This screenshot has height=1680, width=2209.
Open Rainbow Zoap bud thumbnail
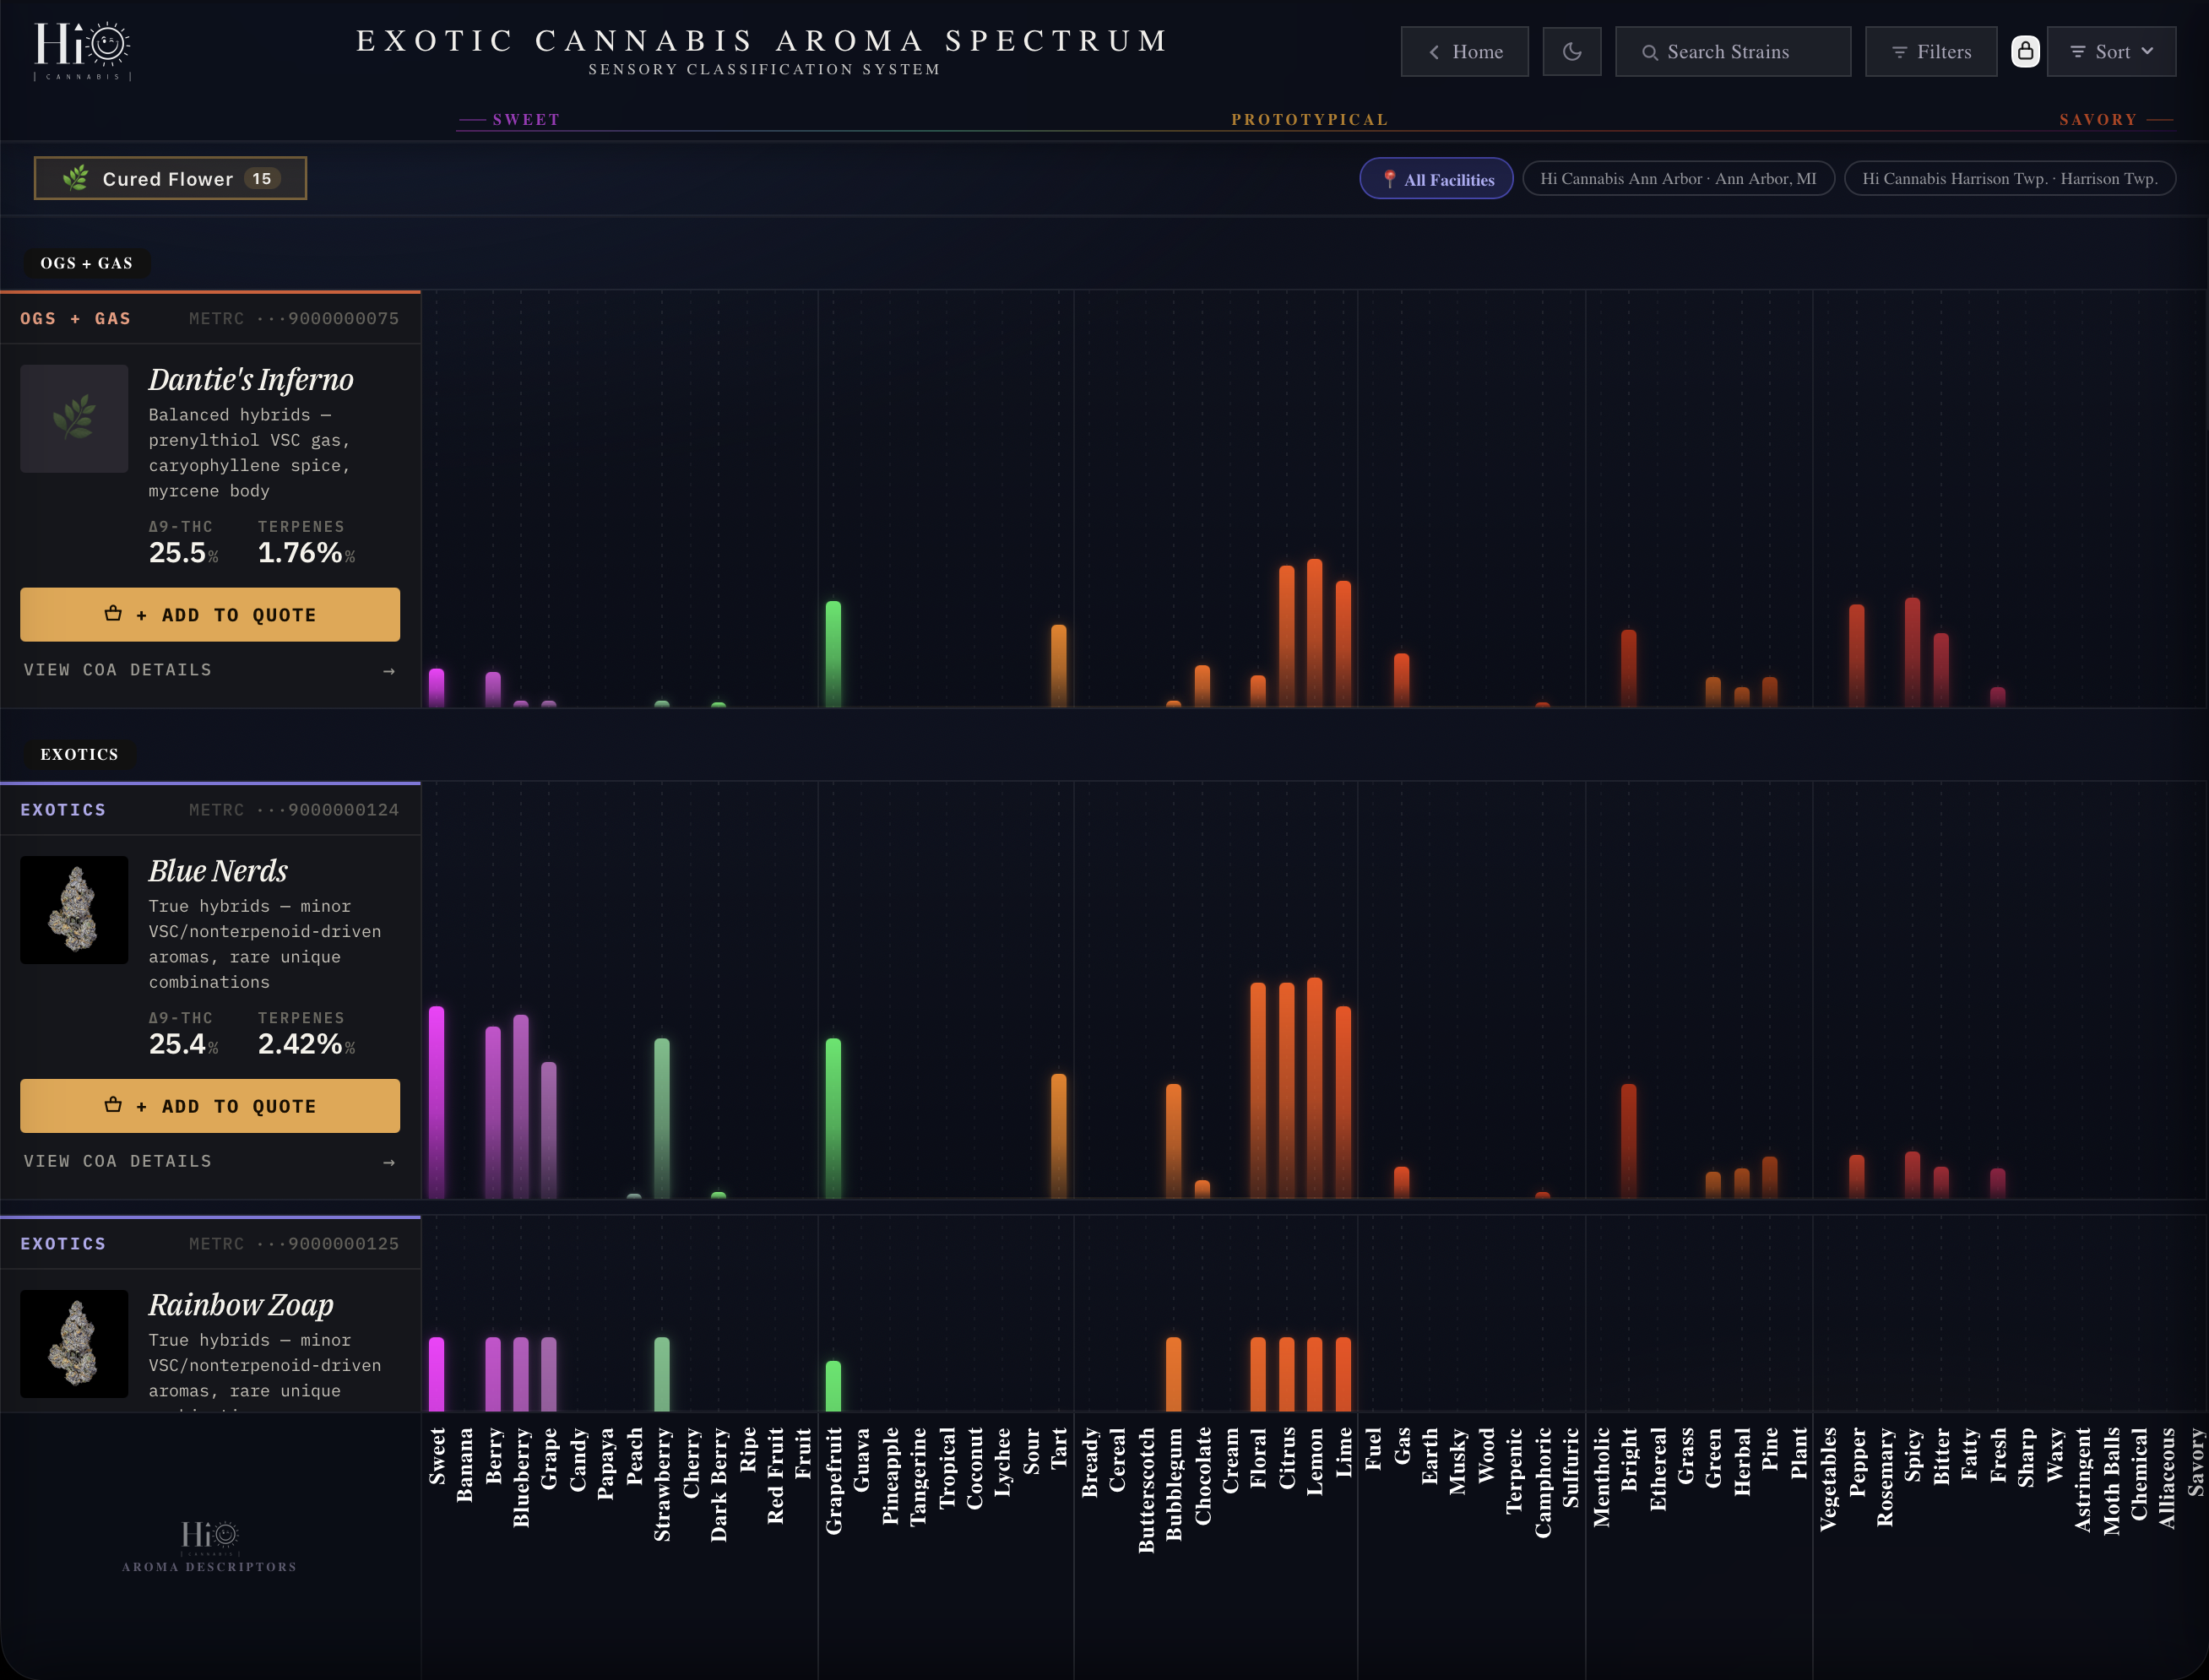click(74, 1344)
